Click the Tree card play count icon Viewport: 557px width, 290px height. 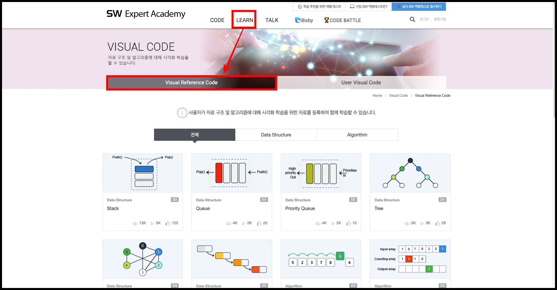(422, 223)
